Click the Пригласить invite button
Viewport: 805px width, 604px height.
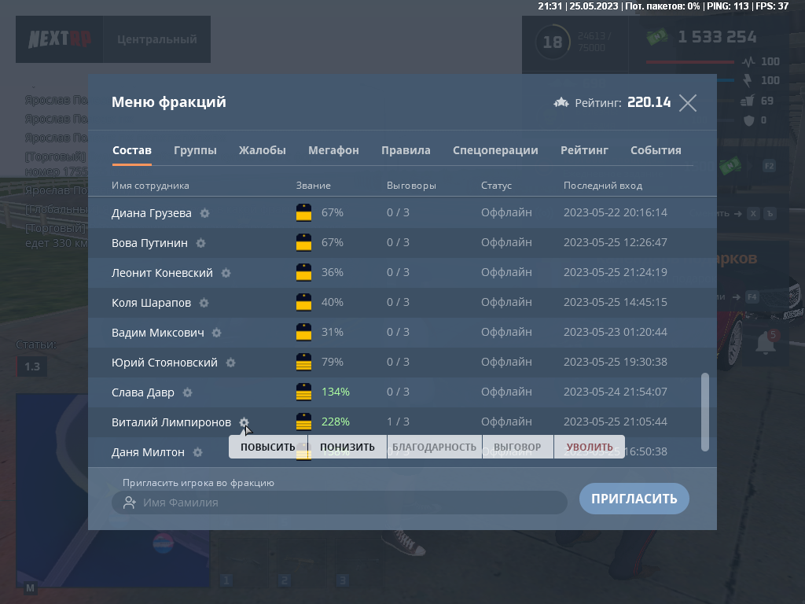634,499
